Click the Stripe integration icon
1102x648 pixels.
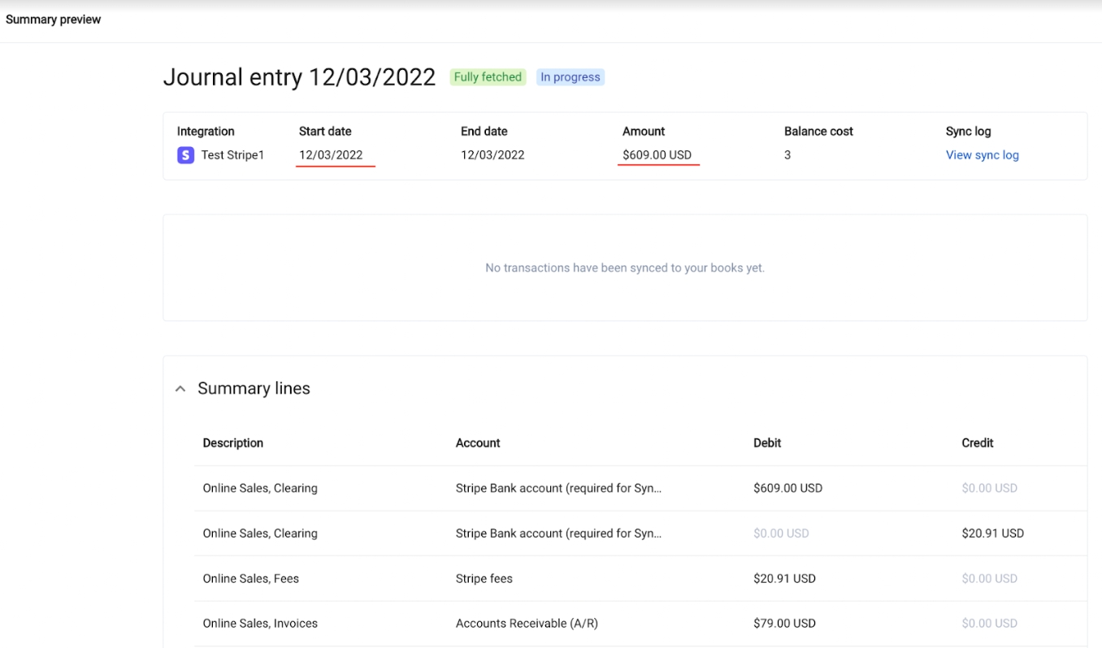click(x=185, y=154)
